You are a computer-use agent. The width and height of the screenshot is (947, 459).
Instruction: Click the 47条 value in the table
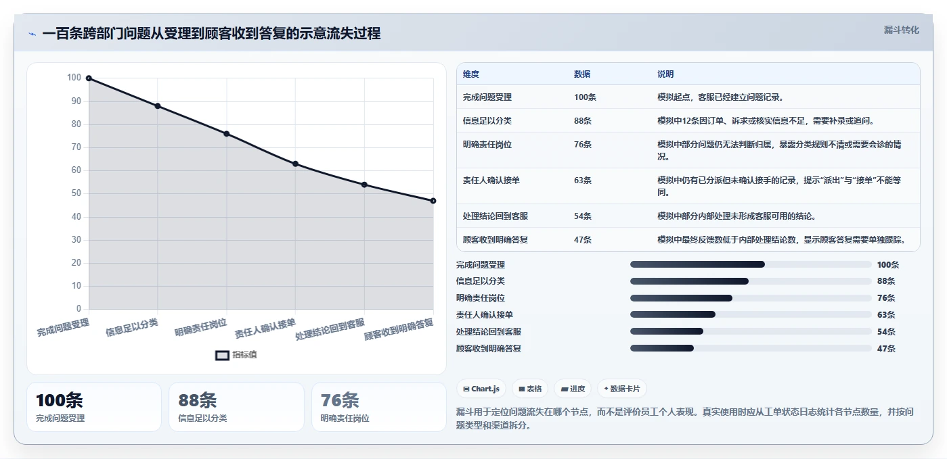(x=583, y=240)
